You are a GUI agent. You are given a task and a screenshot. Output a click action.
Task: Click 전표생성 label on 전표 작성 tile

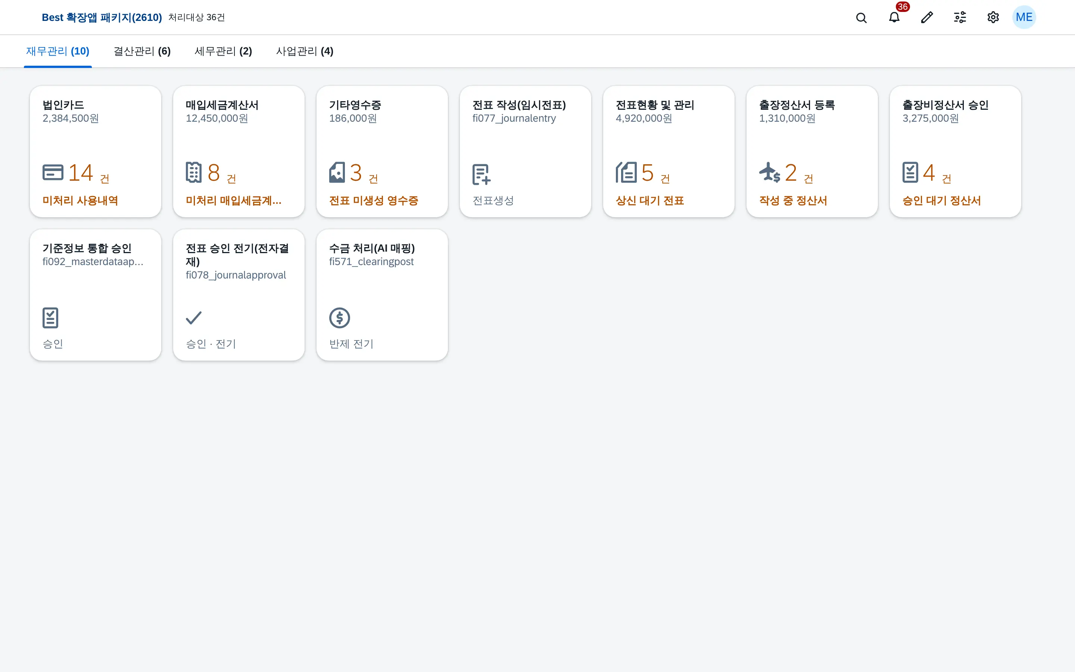pos(493,200)
